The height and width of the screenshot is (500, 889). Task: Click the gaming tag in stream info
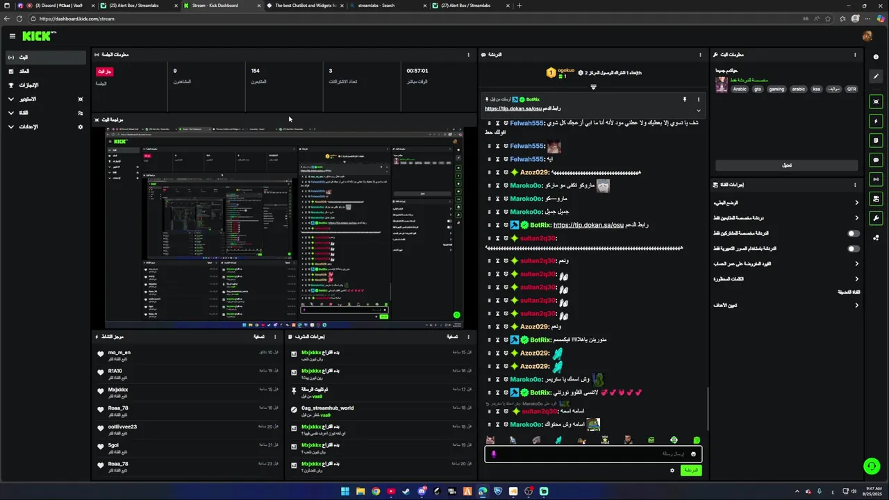[x=776, y=89]
